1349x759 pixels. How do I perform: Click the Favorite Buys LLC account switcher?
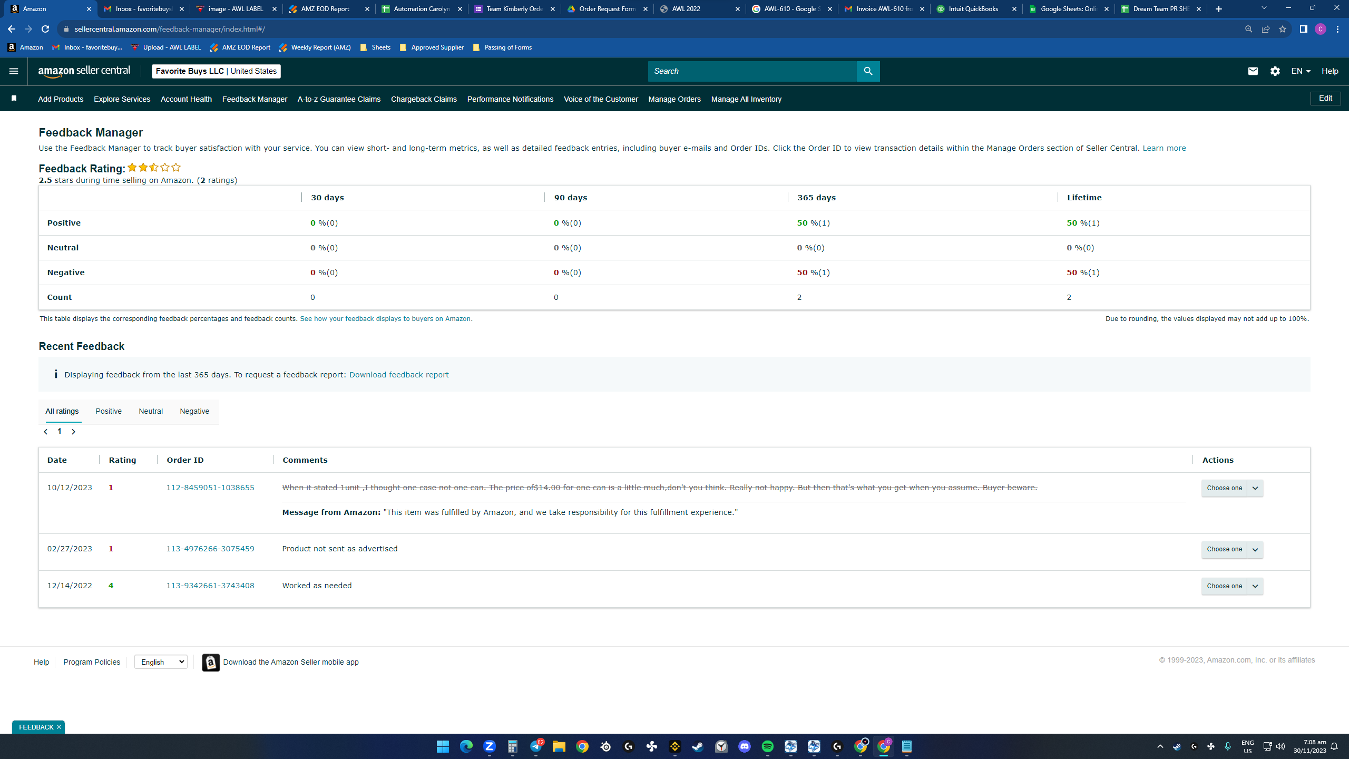click(x=216, y=71)
